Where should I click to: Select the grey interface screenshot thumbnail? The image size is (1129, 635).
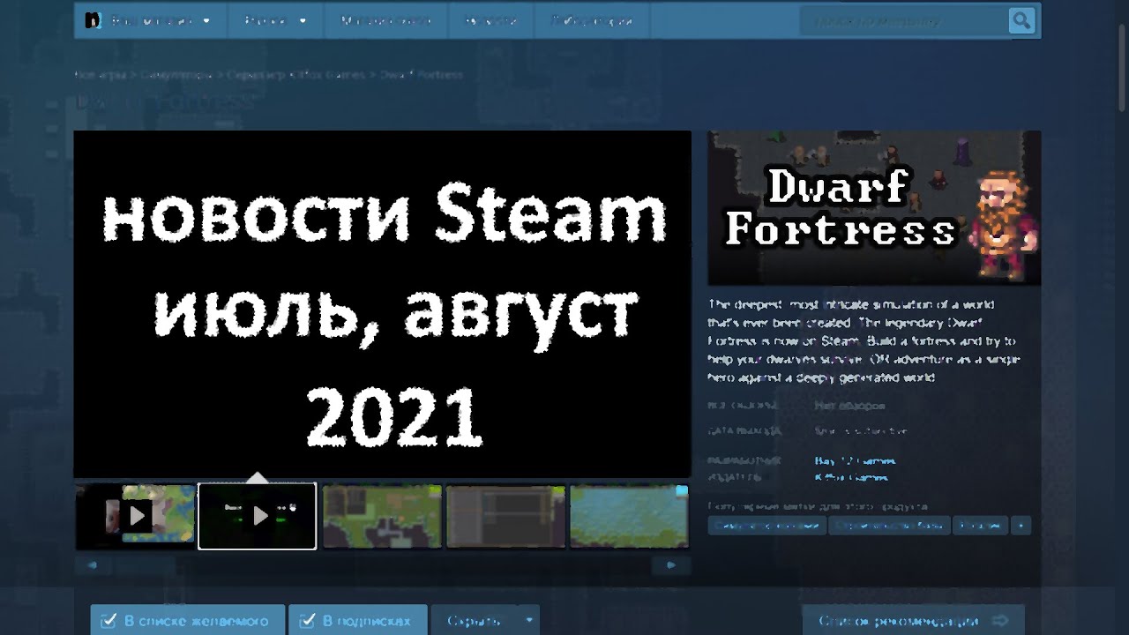point(505,516)
